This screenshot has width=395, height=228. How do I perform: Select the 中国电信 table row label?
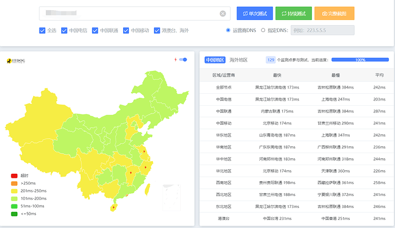pos(224,99)
